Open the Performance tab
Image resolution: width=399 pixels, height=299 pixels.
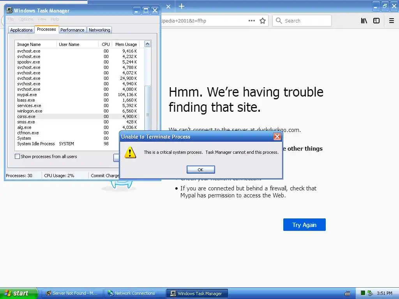tap(72, 30)
